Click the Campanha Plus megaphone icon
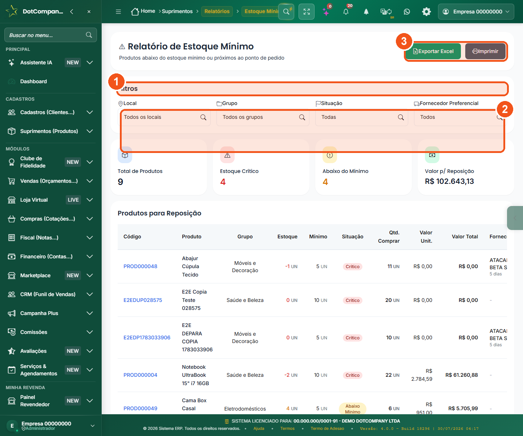The image size is (523, 436). pos(12,313)
